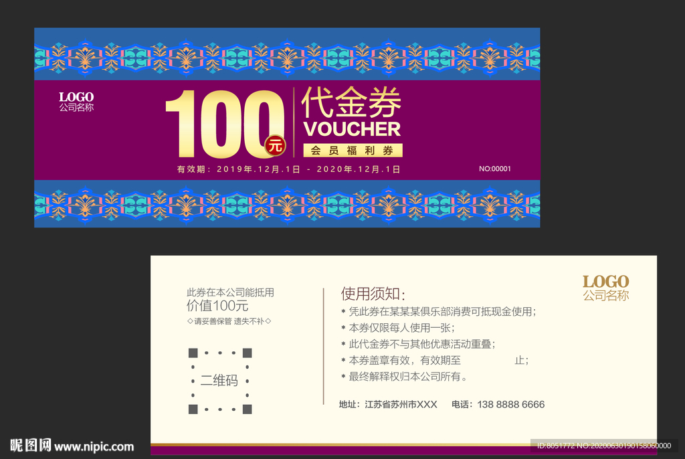
Task: Click the white LOGO on the purple voucher
Action: click(76, 96)
